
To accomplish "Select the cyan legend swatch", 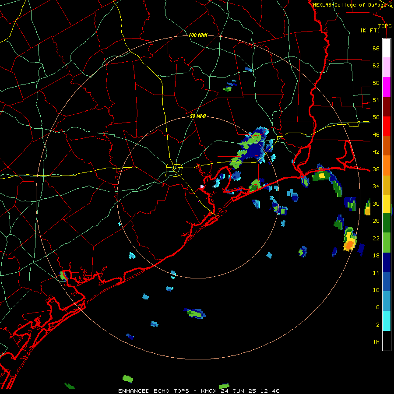I will [x=387, y=321].
